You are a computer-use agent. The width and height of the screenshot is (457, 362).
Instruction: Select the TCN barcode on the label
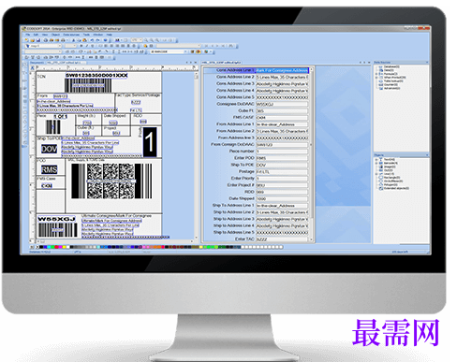(x=88, y=85)
